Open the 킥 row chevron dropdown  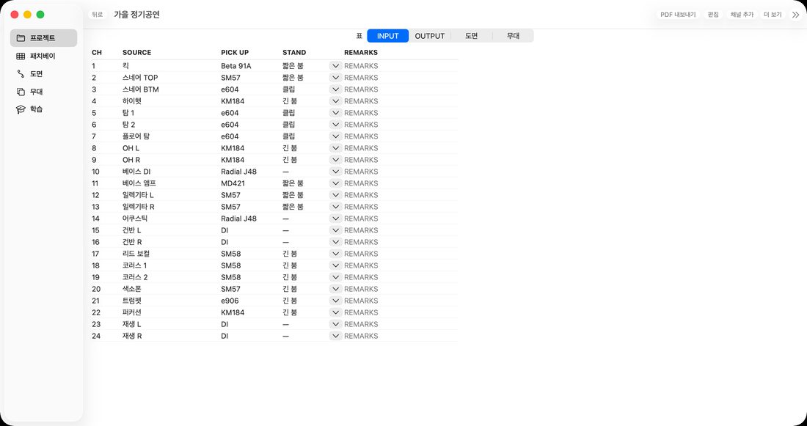click(335, 66)
